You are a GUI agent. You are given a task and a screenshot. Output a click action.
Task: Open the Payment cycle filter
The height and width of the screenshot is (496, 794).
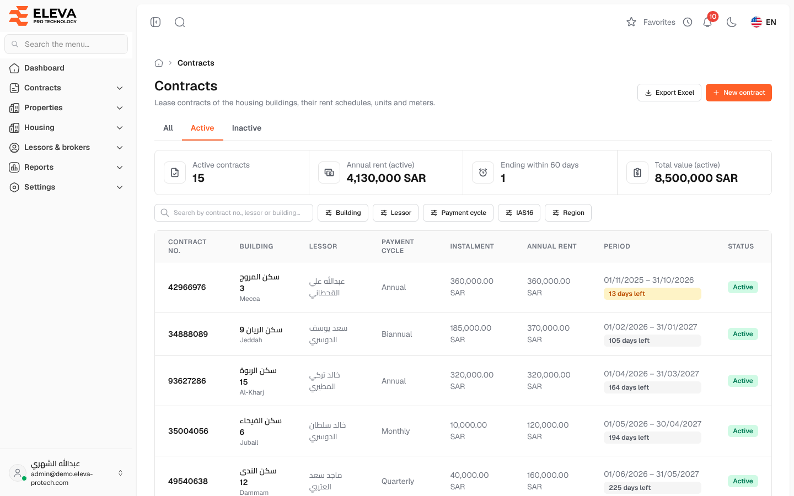tap(458, 213)
